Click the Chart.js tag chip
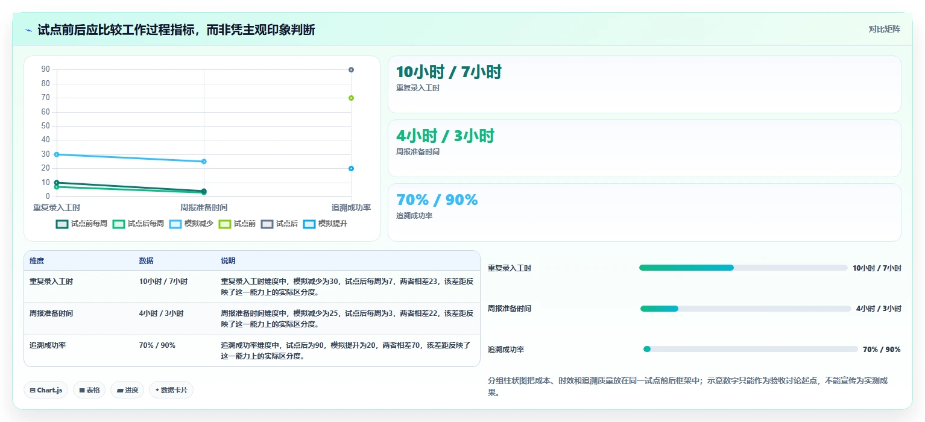925x422 pixels. click(46, 390)
